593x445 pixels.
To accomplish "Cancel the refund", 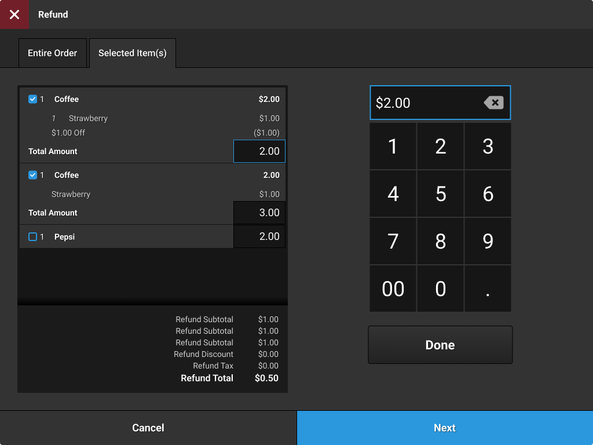I will pyautogui.click(x=148, y=428).
